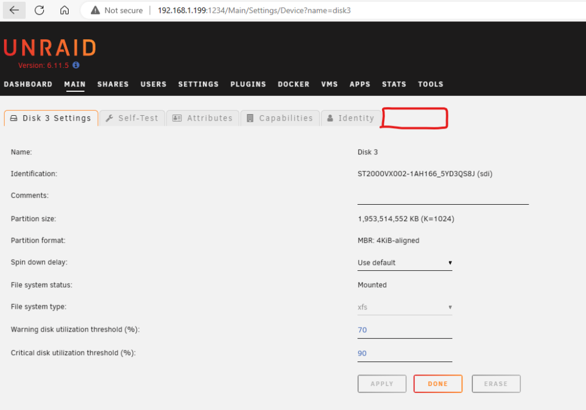This screenshot has height=410, width=586.
Task: Click the Warning disk utilization threshold label
Action: pyautogui.click(x=75, y=329)
